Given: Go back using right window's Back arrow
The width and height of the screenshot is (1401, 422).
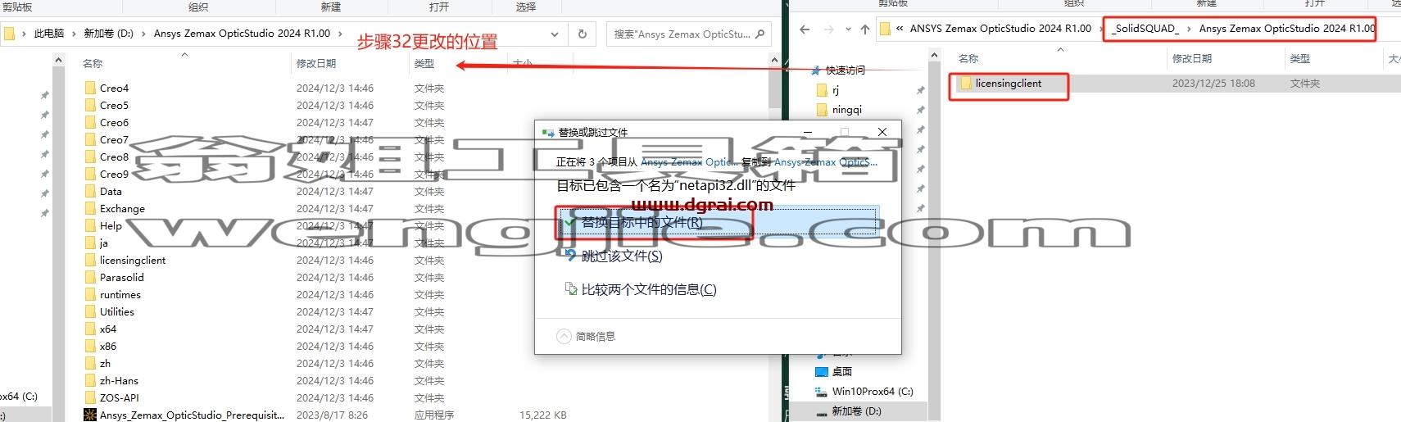Looking at the screenshot, I should (x=805, y=29).
